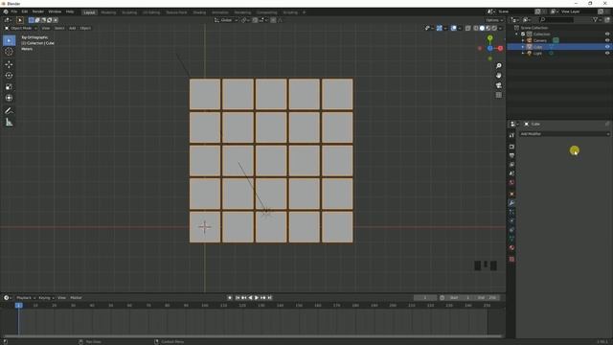
Task: Switch to the Modeling workspace tab
Action: click(108, 12)
